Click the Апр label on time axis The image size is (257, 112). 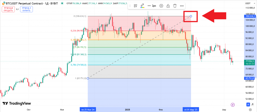(x=224, y=109)
